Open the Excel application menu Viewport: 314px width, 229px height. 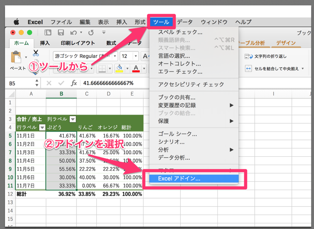coord(35,22)
